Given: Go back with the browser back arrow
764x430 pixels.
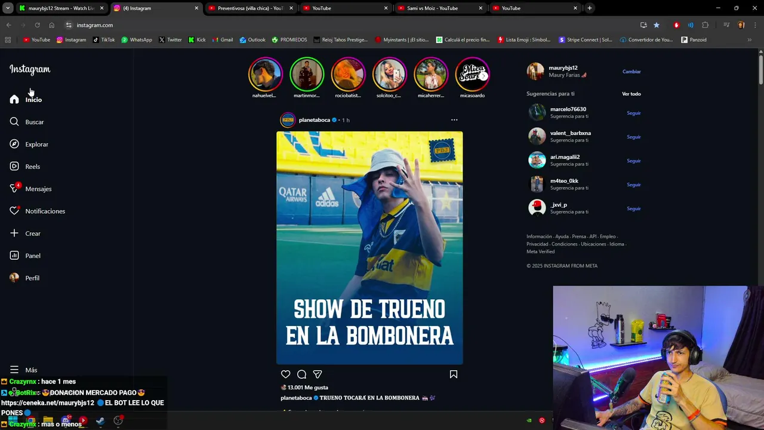Looking at the screenshot, I should tap(8, 25).
